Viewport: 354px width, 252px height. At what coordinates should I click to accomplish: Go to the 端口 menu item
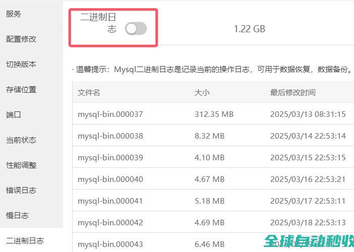pos(14,115)
